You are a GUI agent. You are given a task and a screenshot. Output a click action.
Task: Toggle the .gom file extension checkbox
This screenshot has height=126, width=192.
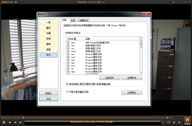[68, 42]
